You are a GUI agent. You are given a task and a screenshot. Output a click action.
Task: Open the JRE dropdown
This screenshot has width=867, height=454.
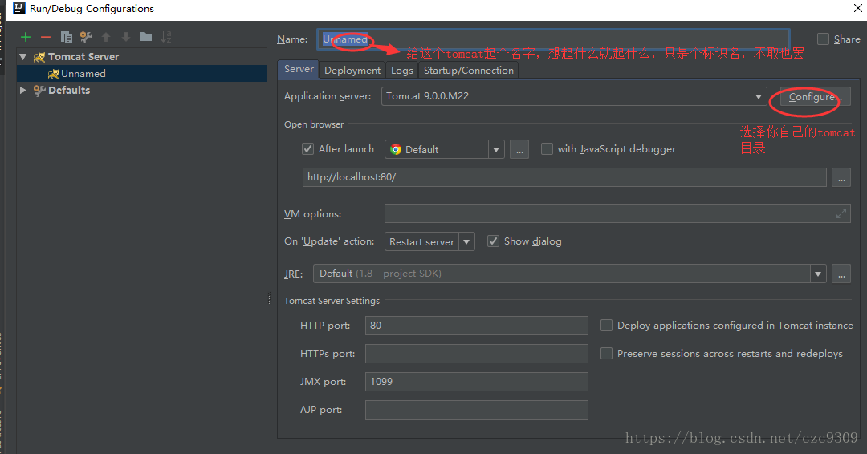click(x=818, y=274)
